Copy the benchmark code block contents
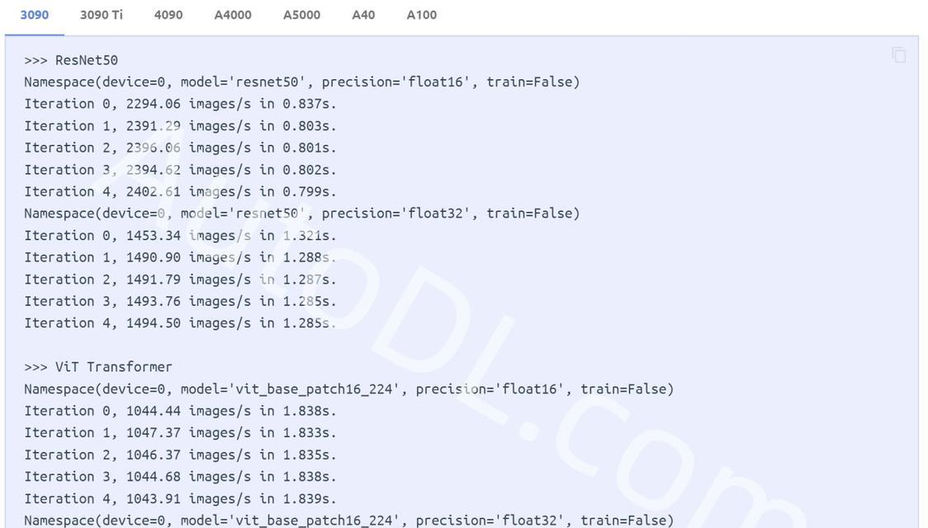This screenshot has height=528, width=928. (x=898, y=55)
